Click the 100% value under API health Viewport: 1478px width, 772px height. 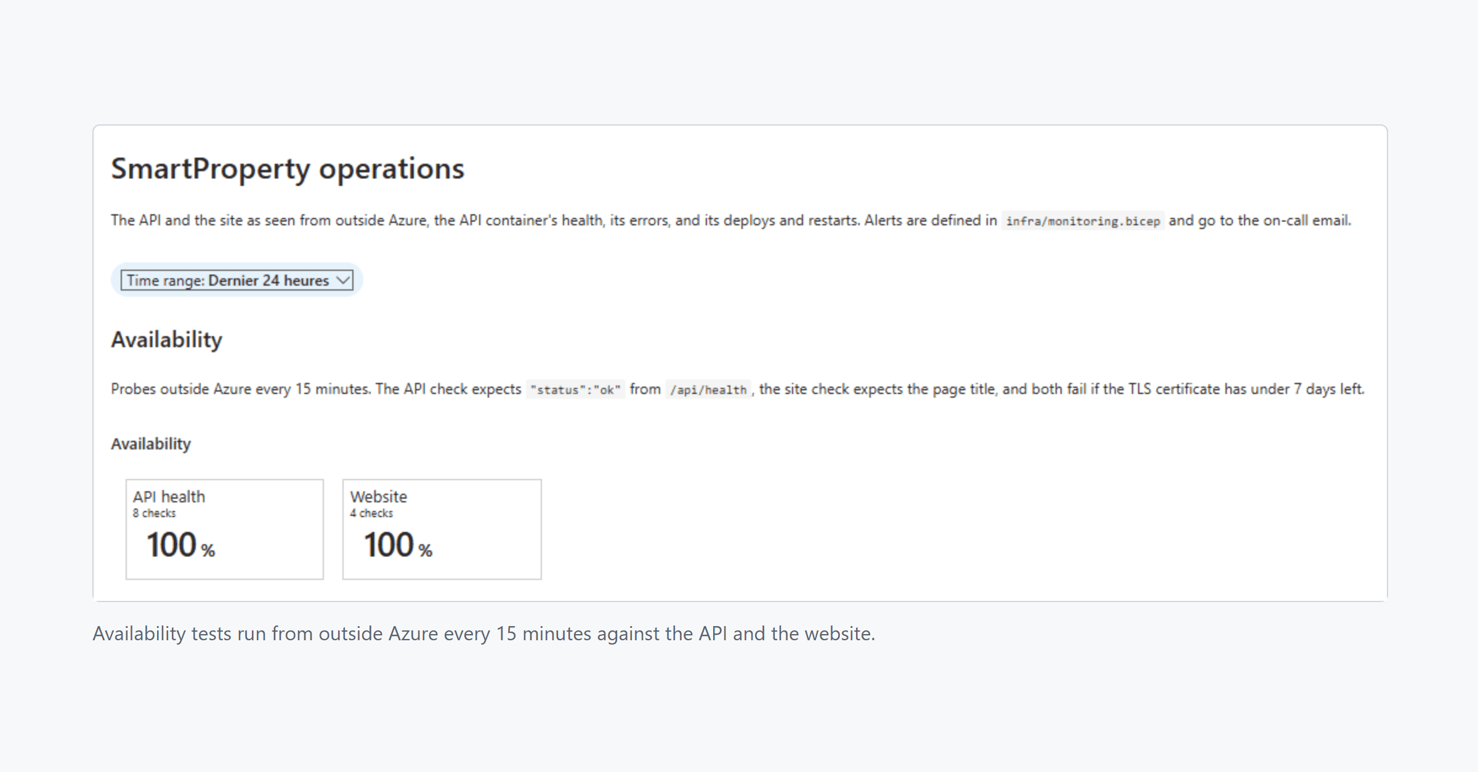180,545
